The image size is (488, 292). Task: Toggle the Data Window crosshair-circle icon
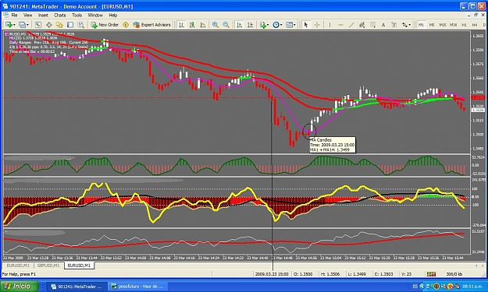pyautogui.click(x=49, y=25)
